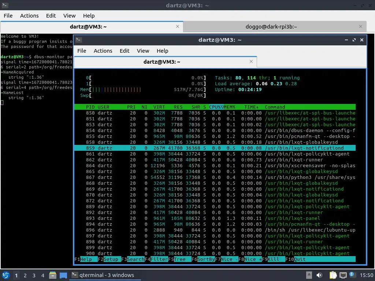Click F7 Nice - in htop footer
The height and width of the screenshot is (281, 375).
coord(226,259)
